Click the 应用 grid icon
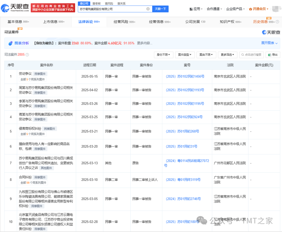Viewport: 282px width, 232px height. (191, 9)
